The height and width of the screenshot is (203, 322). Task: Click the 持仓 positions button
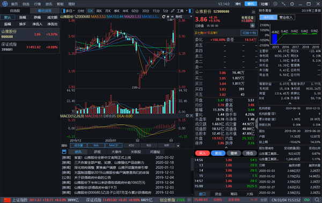click(250, 153)
